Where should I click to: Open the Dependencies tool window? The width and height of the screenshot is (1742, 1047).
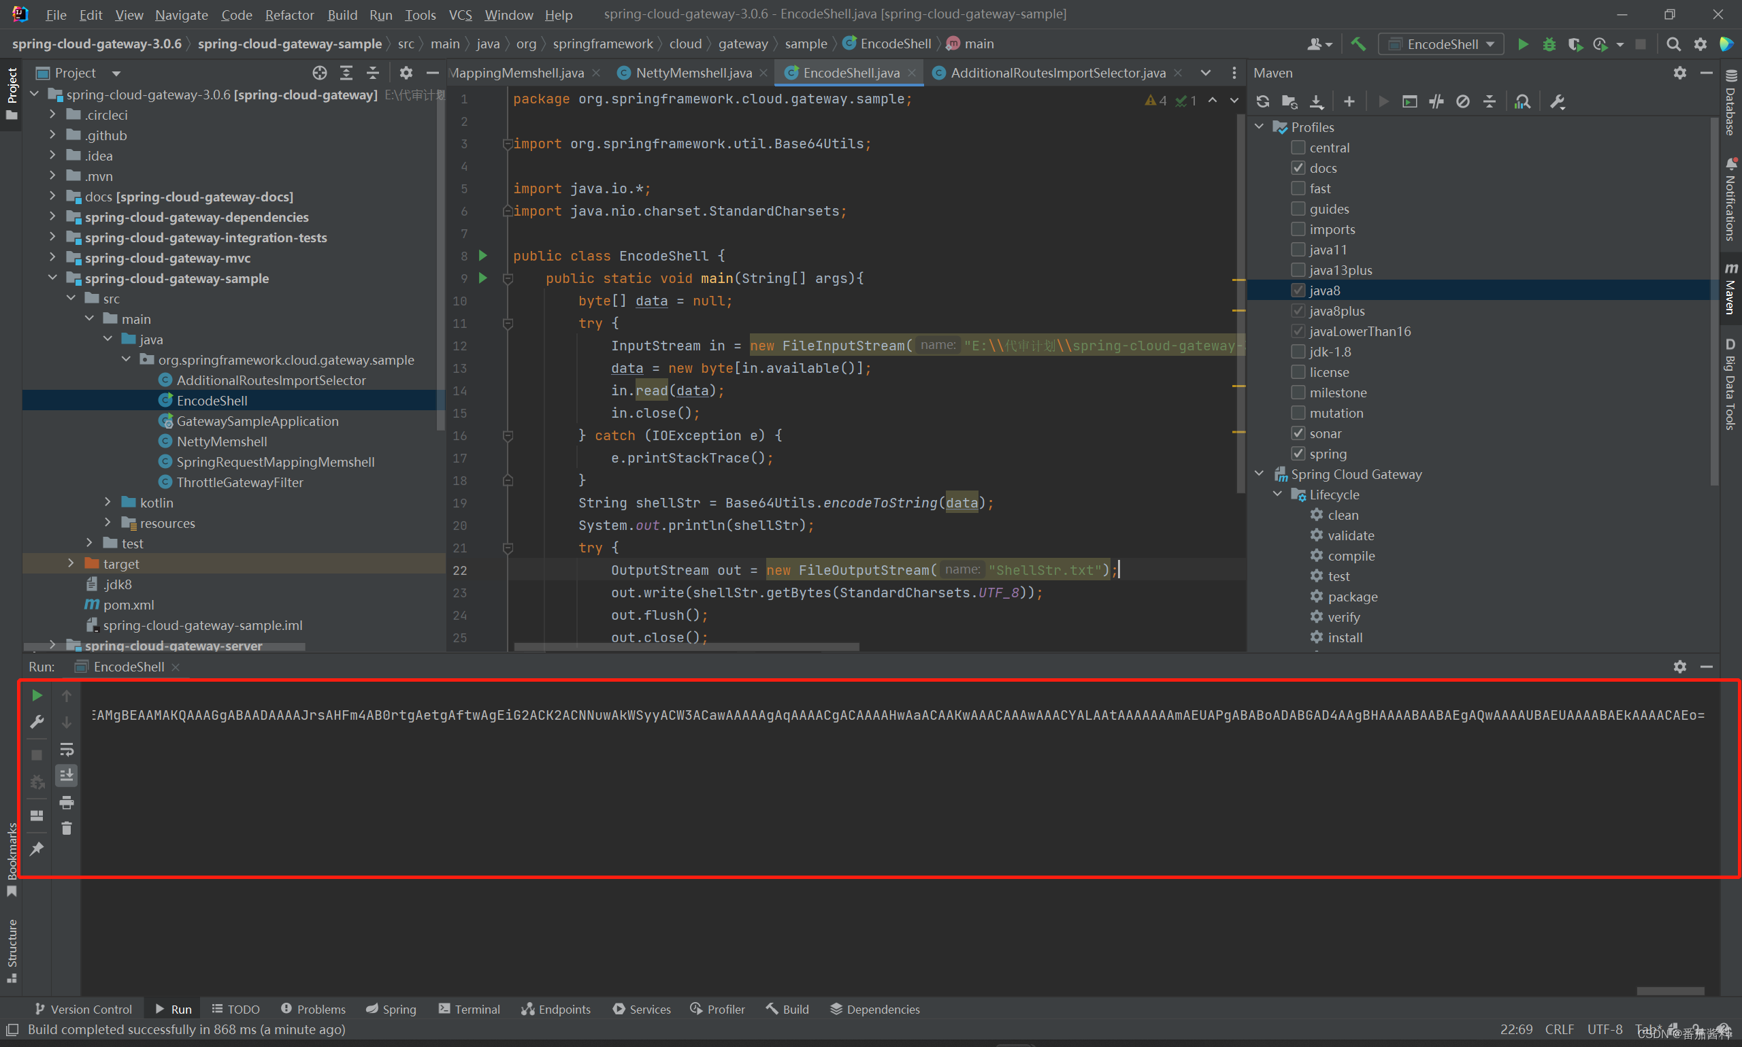pyautogui.click(x=875, y=1010)
